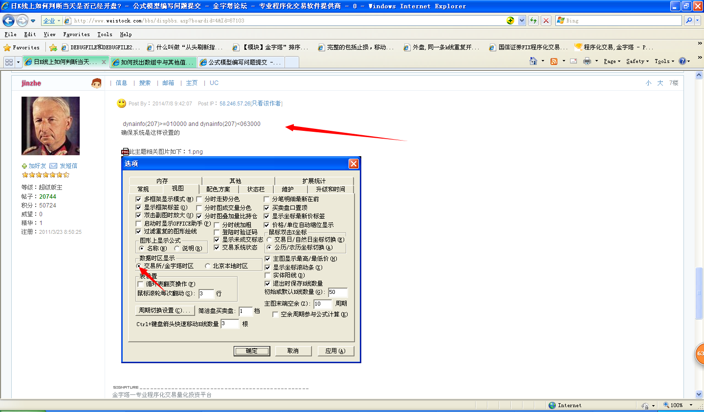704x412 pixels.
Task: Select 交易所/金字塔时区 radio button
Action: tap(139, 266)
